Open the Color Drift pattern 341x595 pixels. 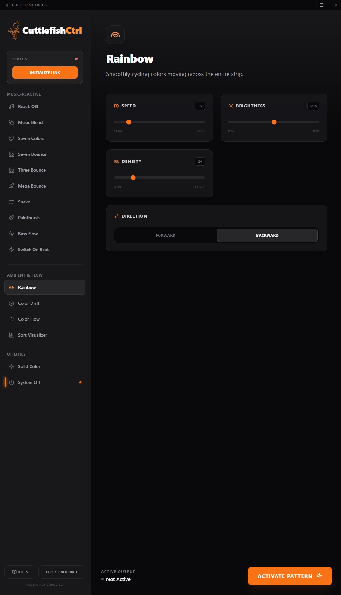pos(29,303)
